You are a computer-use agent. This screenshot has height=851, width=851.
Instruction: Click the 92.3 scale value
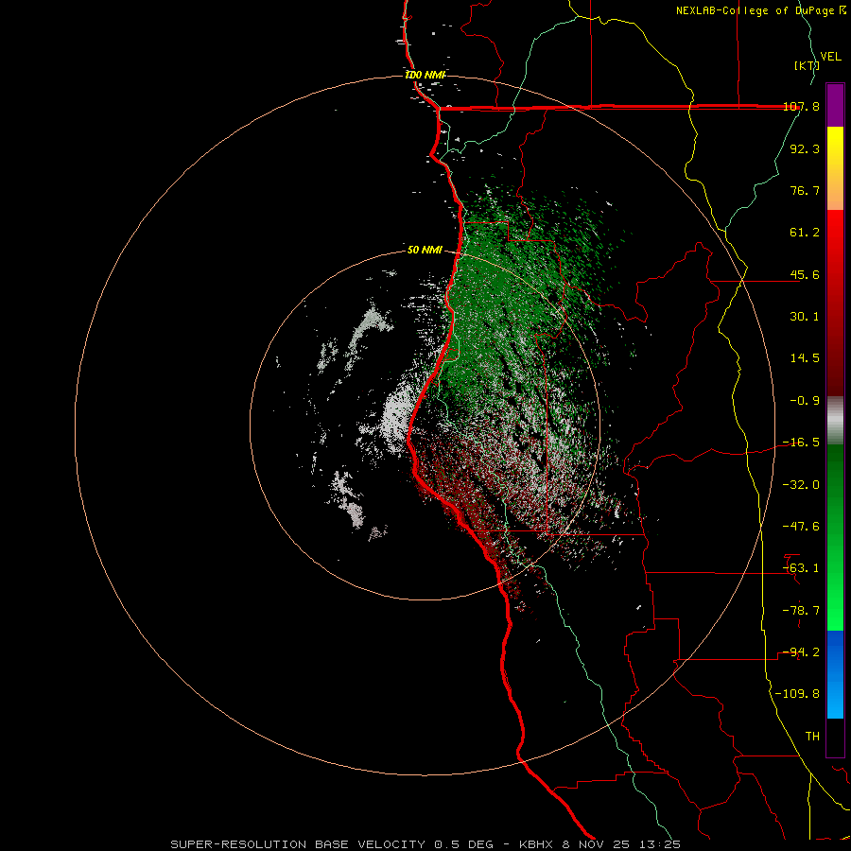click(805, 148)
